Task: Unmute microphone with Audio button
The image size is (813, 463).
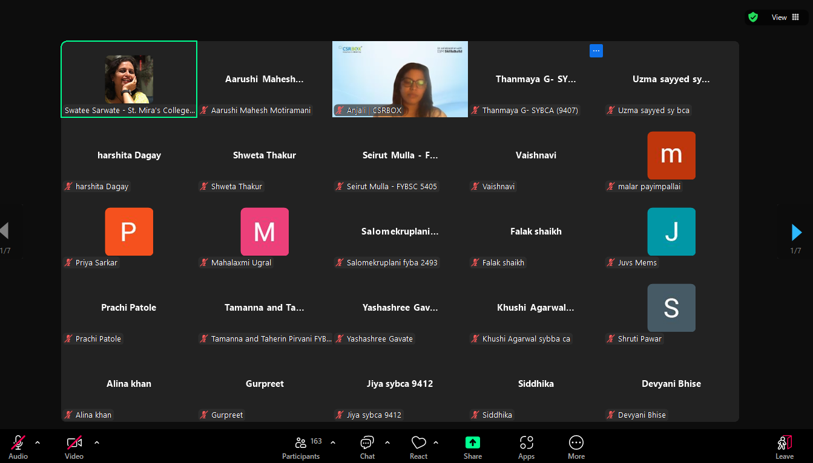Action: click(x=18, y=447)
